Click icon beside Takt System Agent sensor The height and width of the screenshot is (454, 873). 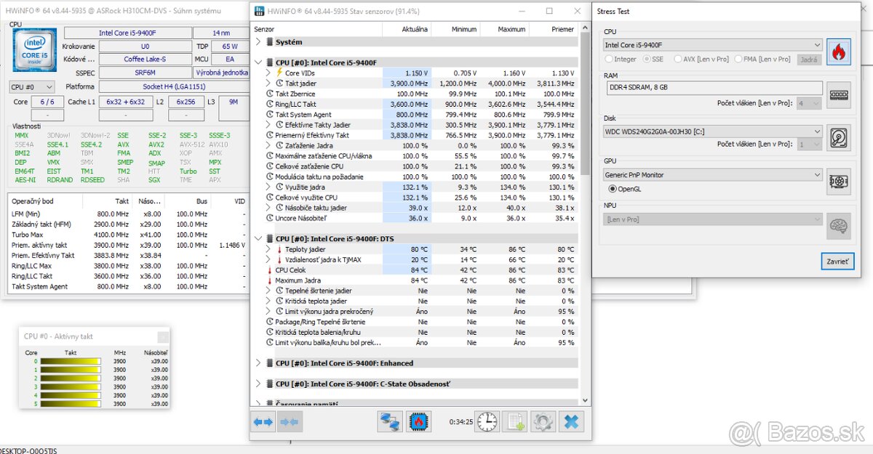point(270,114)
